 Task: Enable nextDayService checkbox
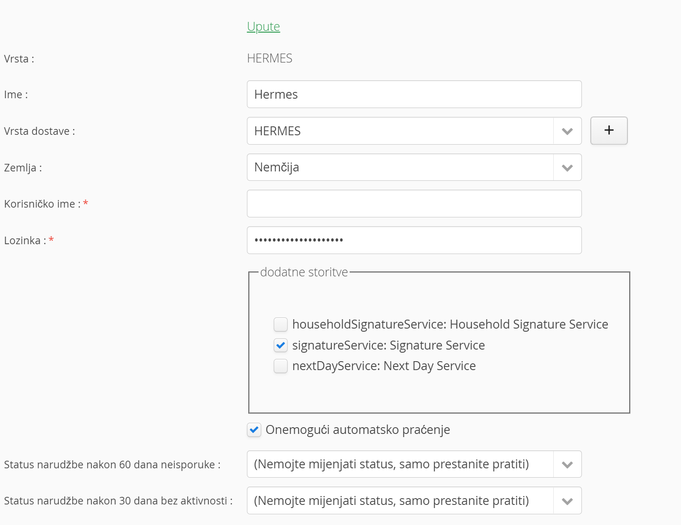280,366
